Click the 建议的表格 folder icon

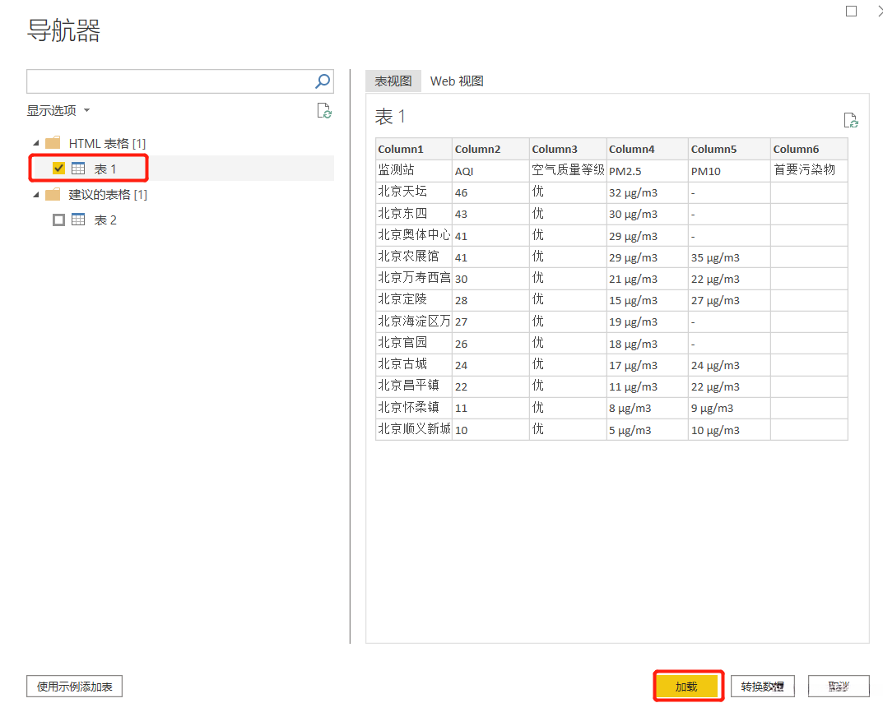click(x=53, y=195)
